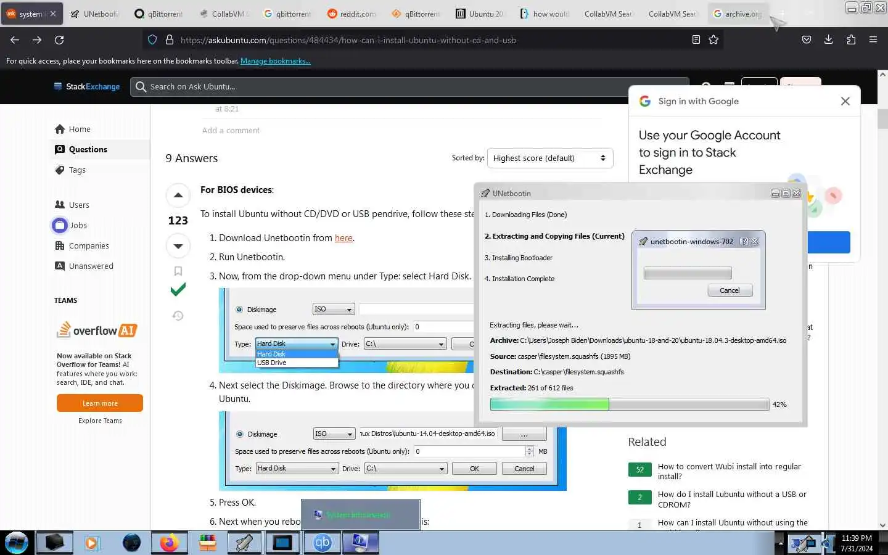The width and height of the screenshot is (888, 555).
Task: Open the tracking protection shield icon
Action: [x=152, y=40]
